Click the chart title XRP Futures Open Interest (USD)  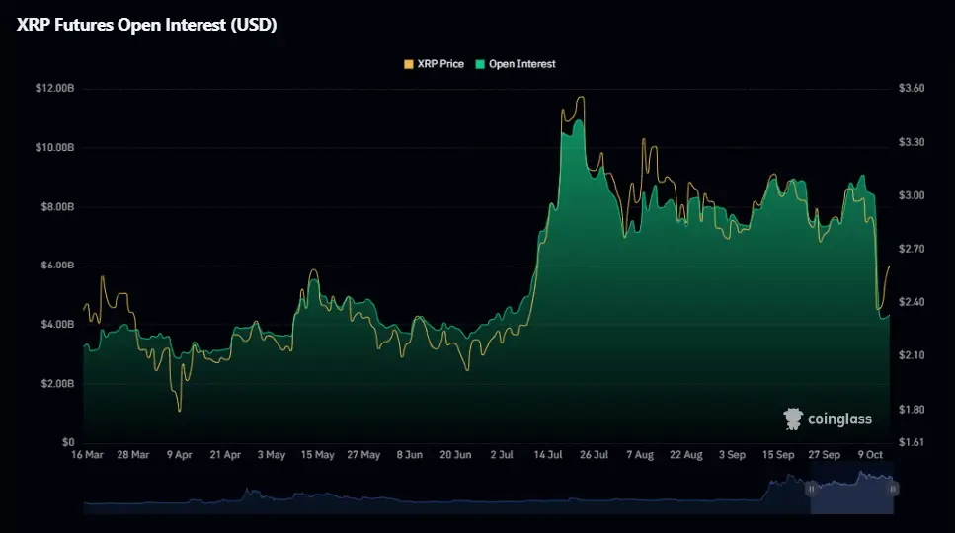147,25
